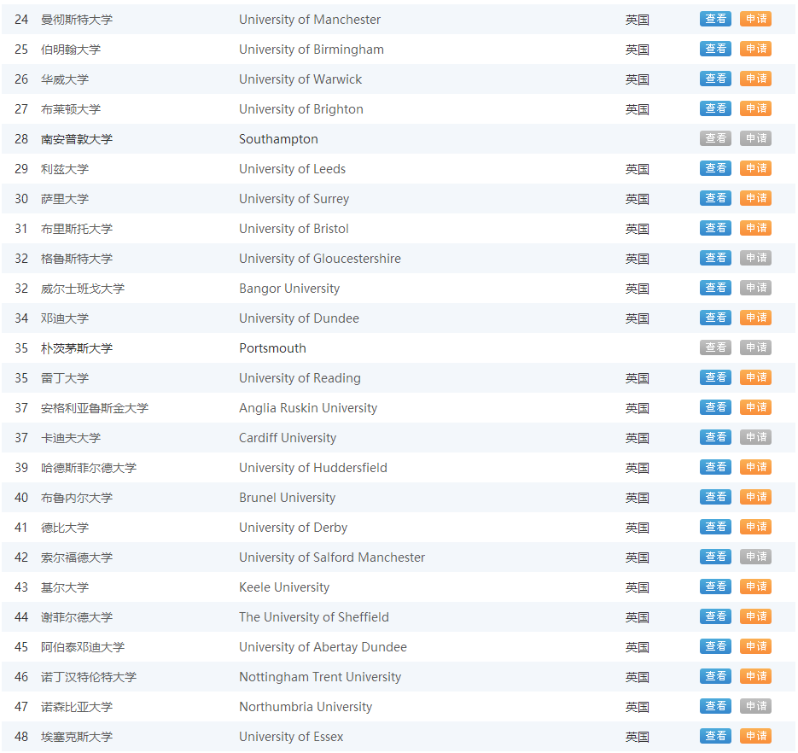
Task: Click the text 'University of Warwick'
Action: click(x=300, y=79)
